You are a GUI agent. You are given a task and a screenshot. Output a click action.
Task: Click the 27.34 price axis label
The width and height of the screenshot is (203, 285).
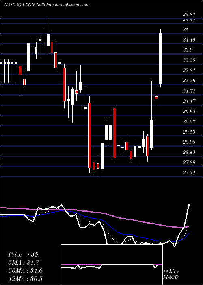pos(189,172)
